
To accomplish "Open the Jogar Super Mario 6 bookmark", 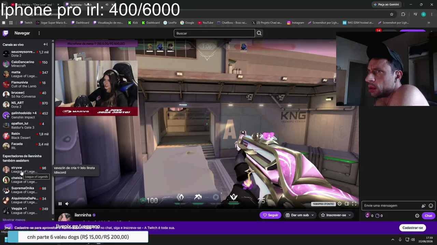I will click(x=51, y=23).
